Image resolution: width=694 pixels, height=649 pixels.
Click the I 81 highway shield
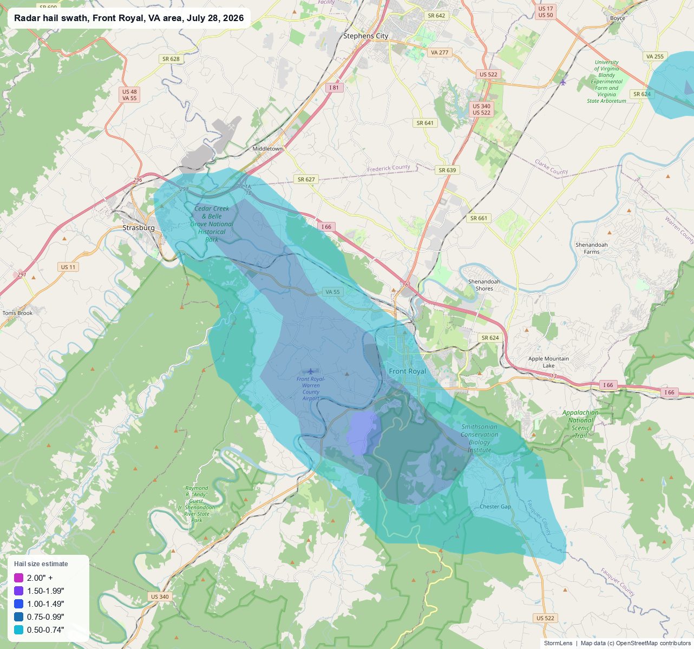pos(335,87)
